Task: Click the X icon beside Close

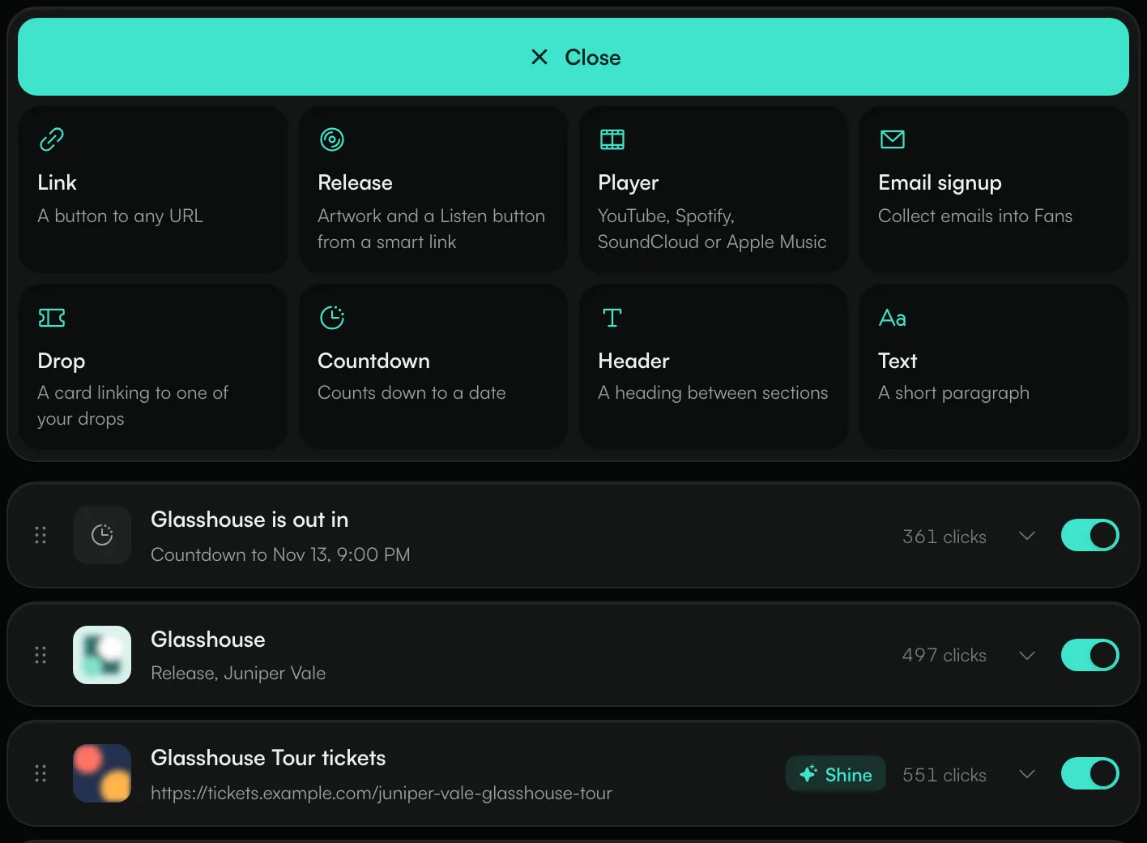Action: pyautogui.click(x=539, y=57)
